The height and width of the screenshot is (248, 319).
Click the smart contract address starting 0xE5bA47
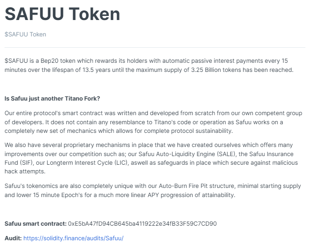click(x=142, y=223)
